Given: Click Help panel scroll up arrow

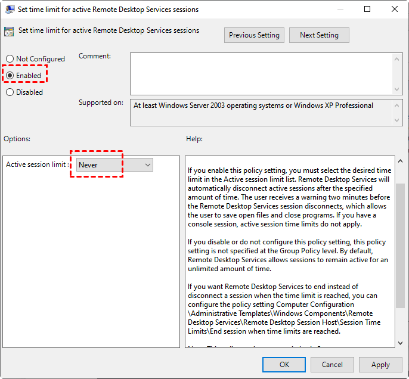Looking at the screenshot, I should tap(400, 161).
